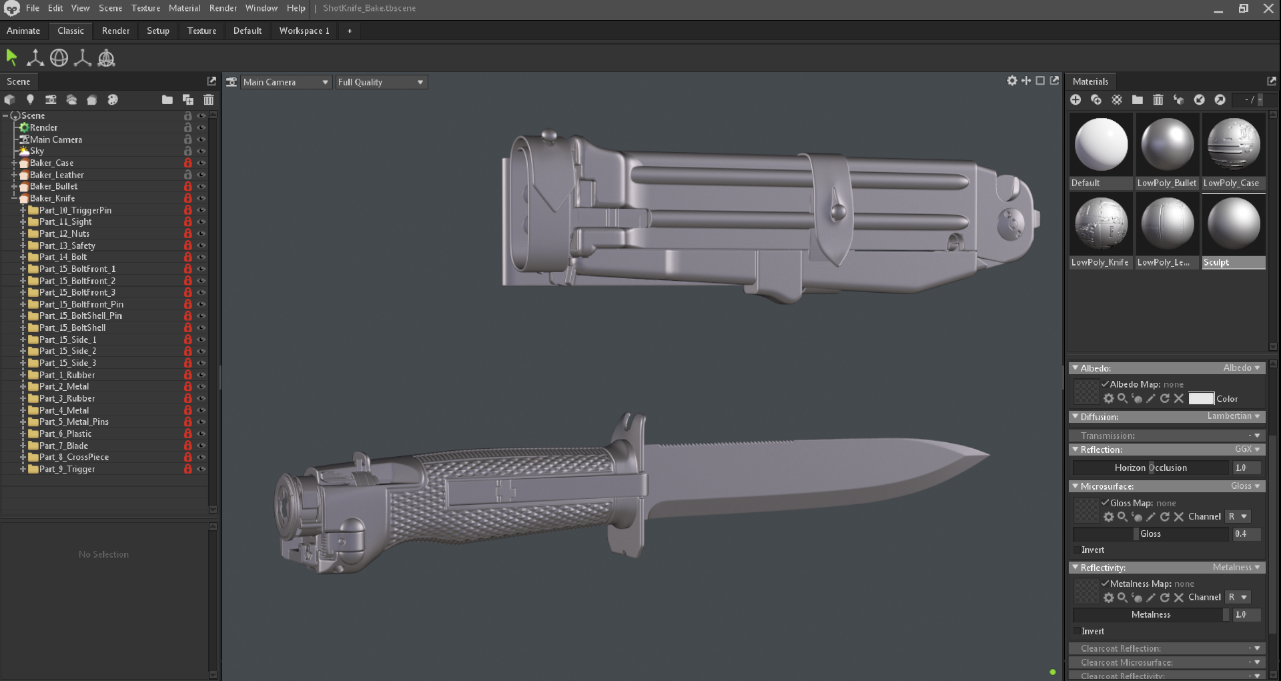Viewport: 1281px width, 681px height.
Task: Open Albedo model dropdown
Action: pos(1241,368)
